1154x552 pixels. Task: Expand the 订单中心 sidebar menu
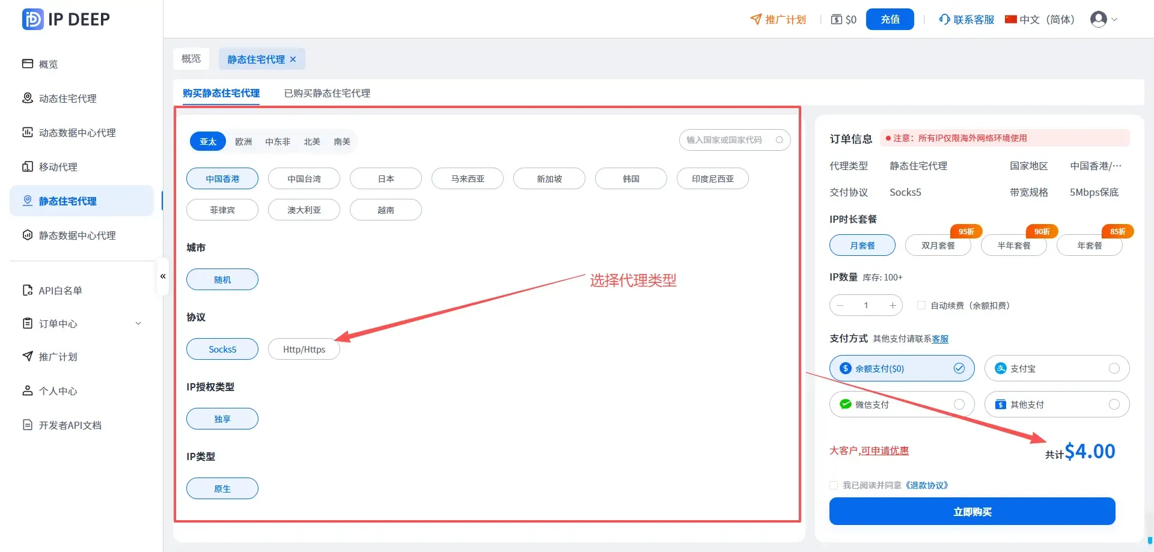(x=138, y=323)
